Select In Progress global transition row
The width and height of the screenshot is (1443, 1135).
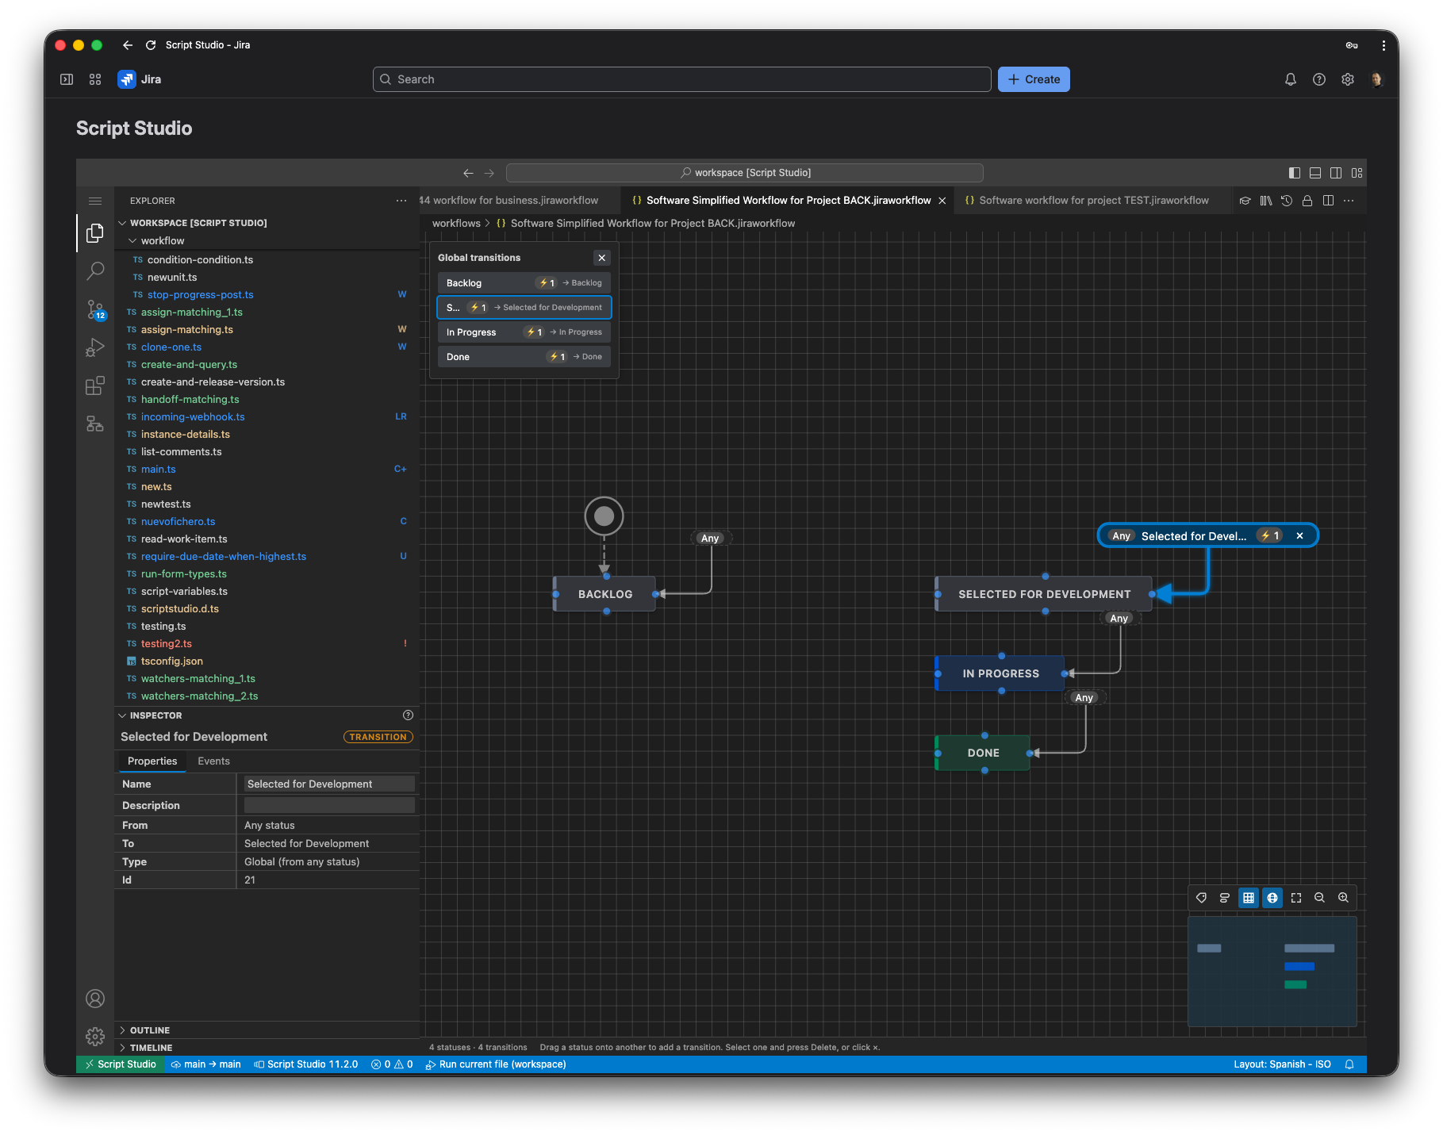pyautogui.click(x=524, y=332)
